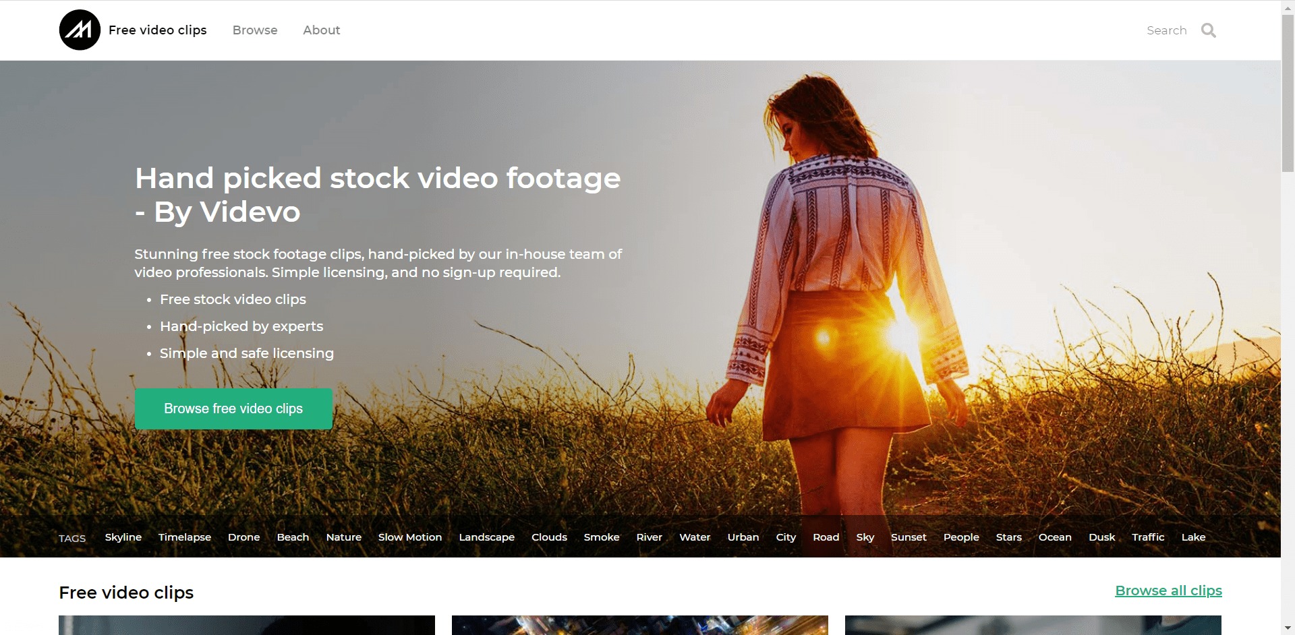
Task: Focus the Search input field
Action: 1166,30
